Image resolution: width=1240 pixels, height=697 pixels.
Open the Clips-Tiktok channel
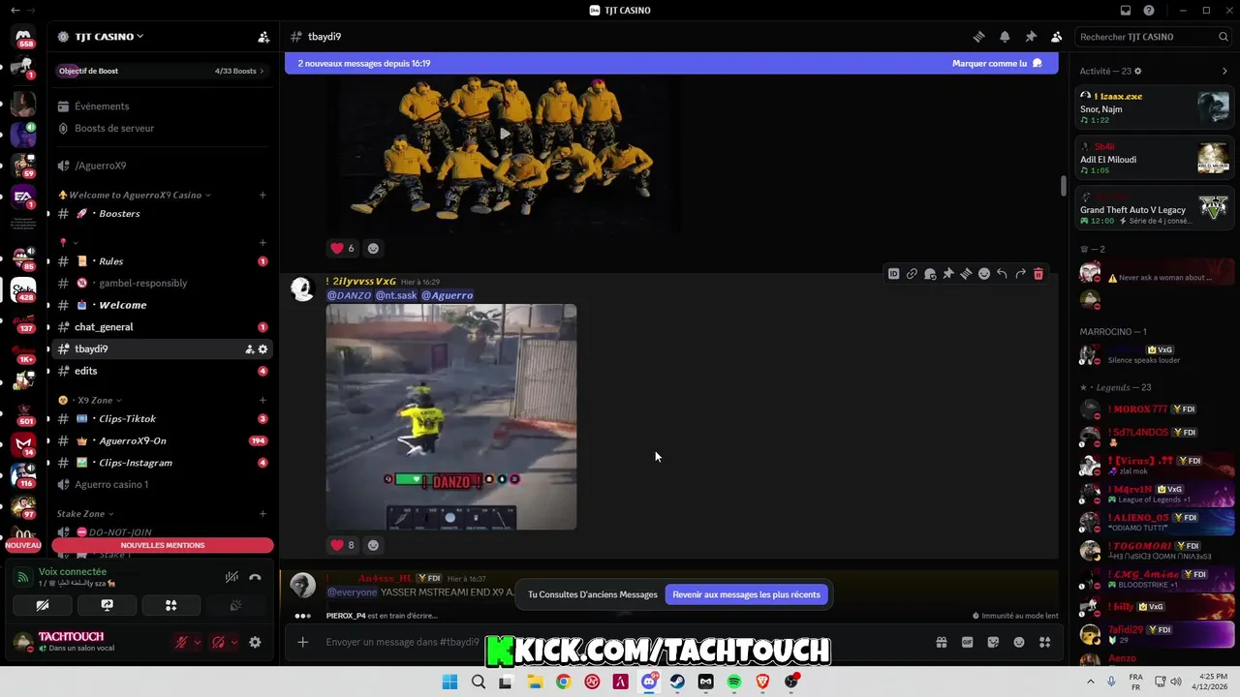162,419
